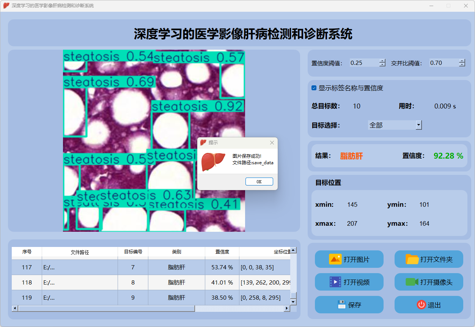Click the film icon on Open Video button
The height and width of the screenshot is (327, 475).
(335, 282)
